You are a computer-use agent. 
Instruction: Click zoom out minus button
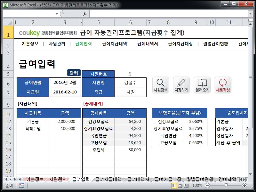coord(207,186)
